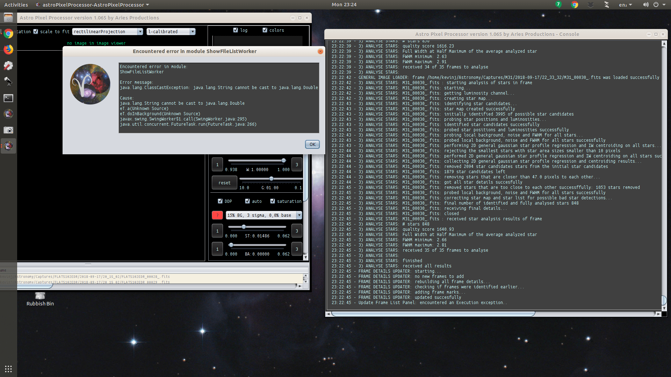This screenshot has height=377, width=671.
Task: Open the astroPixelProcessor app menu
Action: coord(93,5)
